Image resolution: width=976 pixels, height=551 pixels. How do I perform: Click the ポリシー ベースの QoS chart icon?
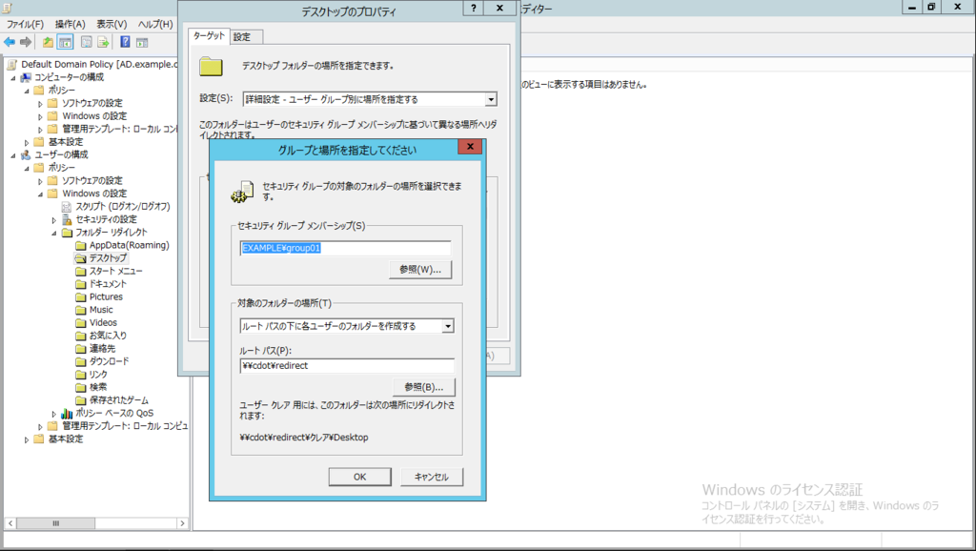coord(67,413)
